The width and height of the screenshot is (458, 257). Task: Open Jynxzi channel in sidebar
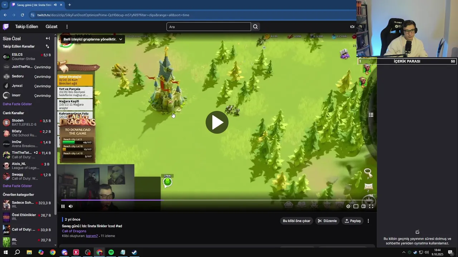[28, 86]
